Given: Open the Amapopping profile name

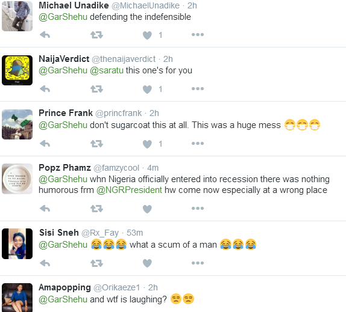Looking at the screenshot, I should coord(64,287).
